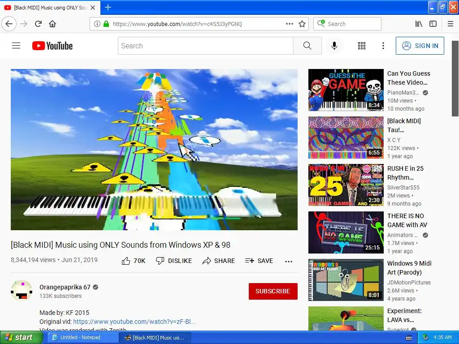Open THERE IS NO GAME thumbnail
Screen dimensions: 459x344
[346, 232]
